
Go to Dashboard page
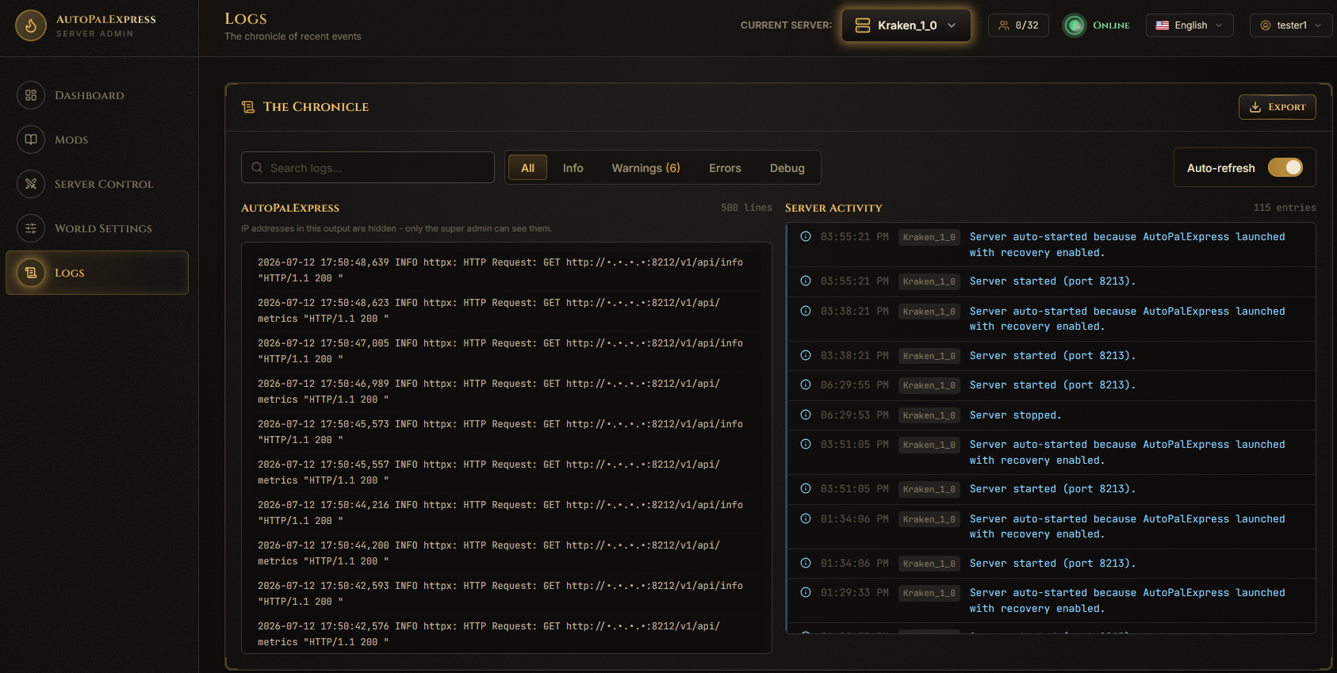[x=98, y=95]
